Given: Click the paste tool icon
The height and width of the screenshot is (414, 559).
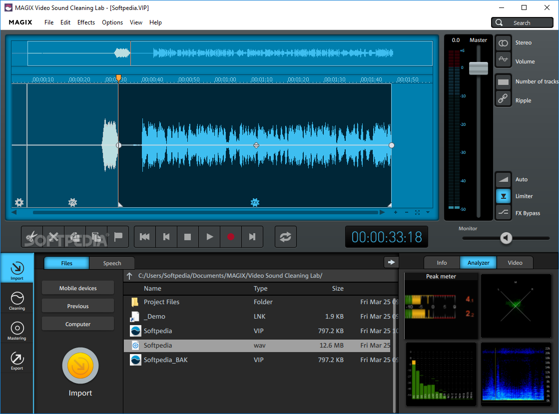Looking at the screenshot, I should coord(96,237).
